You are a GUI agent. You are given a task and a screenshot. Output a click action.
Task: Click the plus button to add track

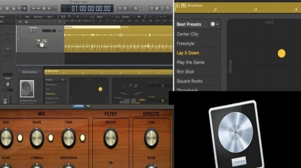click(x=20, y=22)
